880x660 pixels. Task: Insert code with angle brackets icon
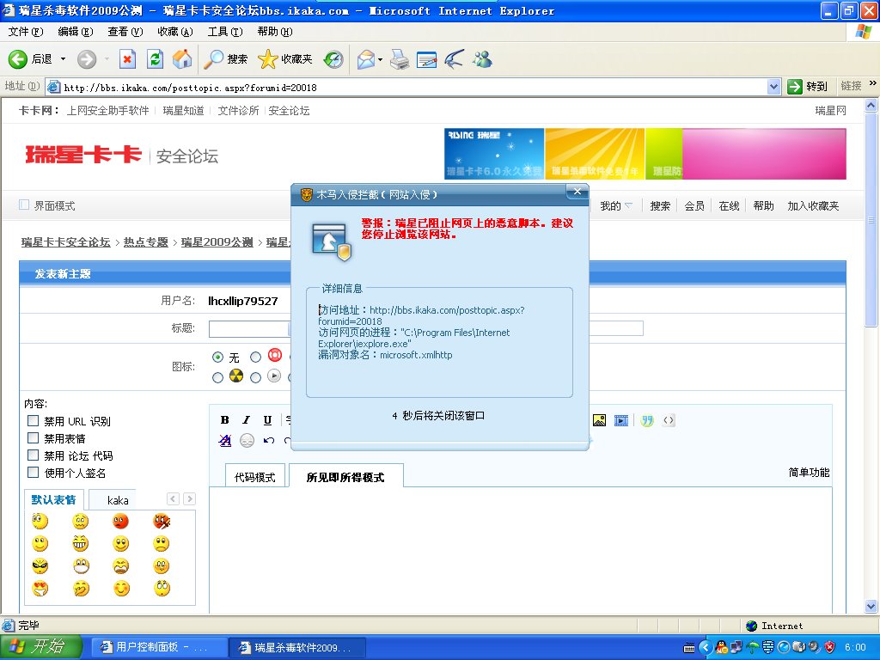point(669,420)
